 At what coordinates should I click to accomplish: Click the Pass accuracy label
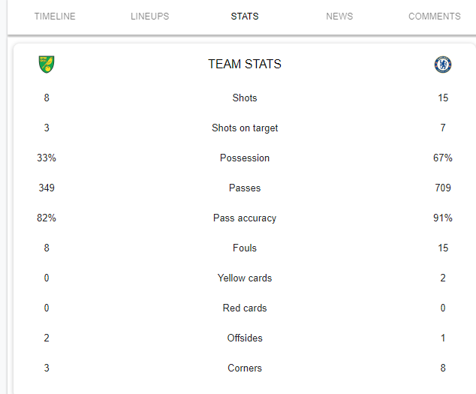(x=245, y=218)
